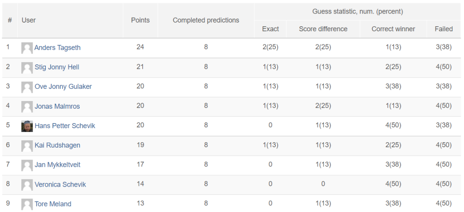Open Jonas Malmros's profile link
The height and width of the screenshot is (212, 464).
57,106
